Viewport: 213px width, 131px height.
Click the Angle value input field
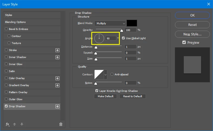[111, 38]
